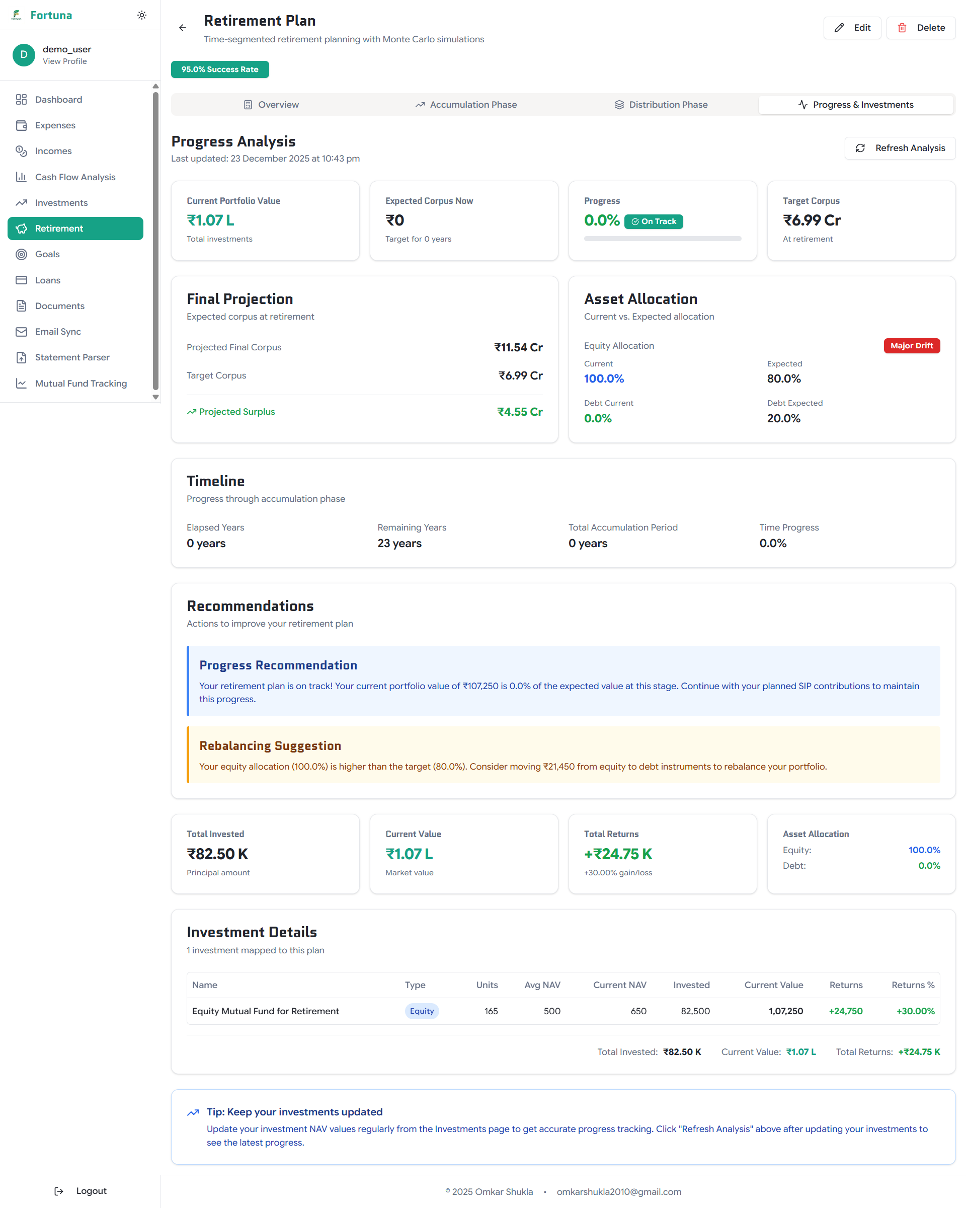Click the Progress bar on the On Track card

(x=663, y=238)
